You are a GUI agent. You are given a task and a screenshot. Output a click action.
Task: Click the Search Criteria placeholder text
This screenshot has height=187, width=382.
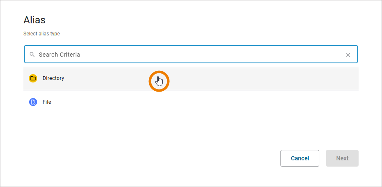59,55
